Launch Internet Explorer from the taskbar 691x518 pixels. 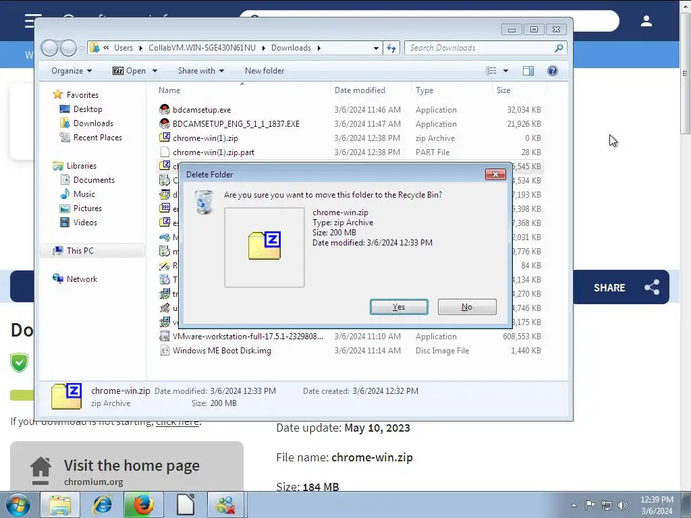pyautogui.click(x=102, y=505)
